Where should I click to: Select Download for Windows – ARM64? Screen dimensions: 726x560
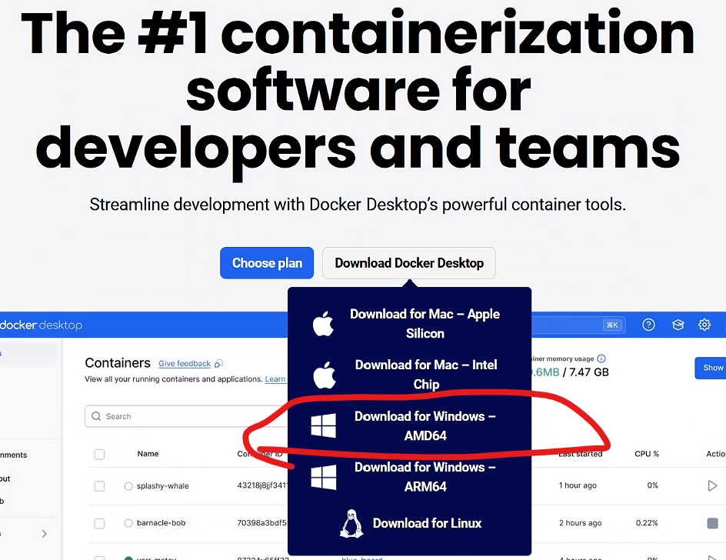tap(409, 477)
